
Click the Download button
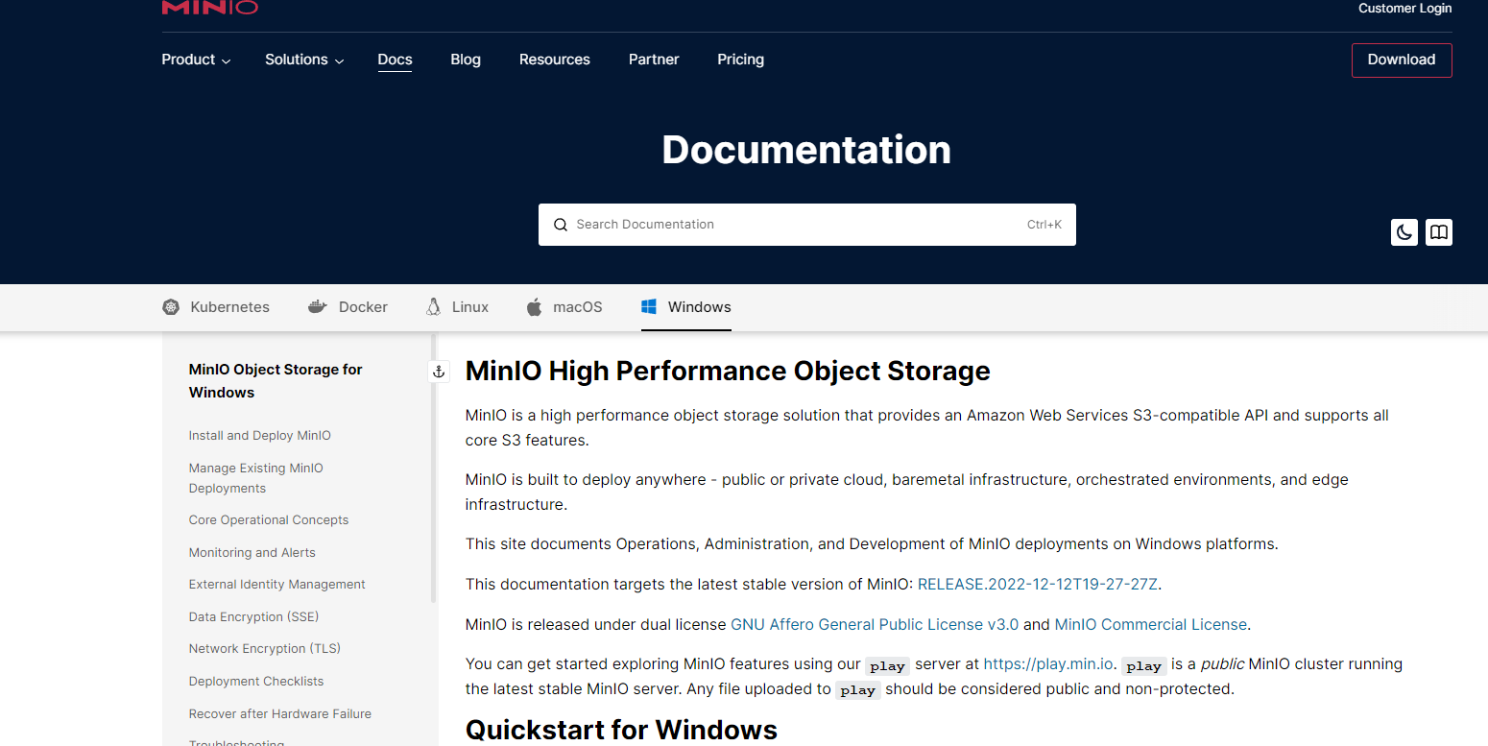point(1402,60)
